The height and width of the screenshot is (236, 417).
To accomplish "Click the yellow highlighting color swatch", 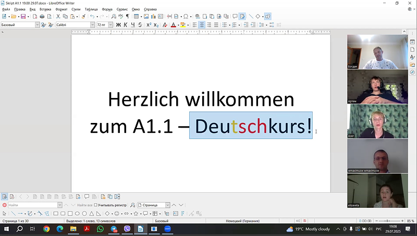I will (x=183, y=24).
